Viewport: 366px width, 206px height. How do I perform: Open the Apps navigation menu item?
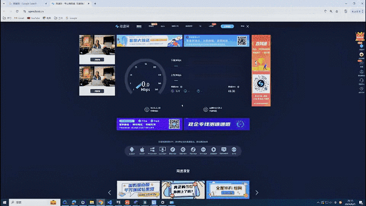point(162,26)
